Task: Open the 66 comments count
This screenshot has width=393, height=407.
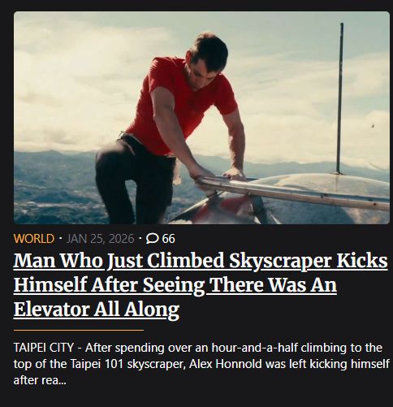Action: 168,239
